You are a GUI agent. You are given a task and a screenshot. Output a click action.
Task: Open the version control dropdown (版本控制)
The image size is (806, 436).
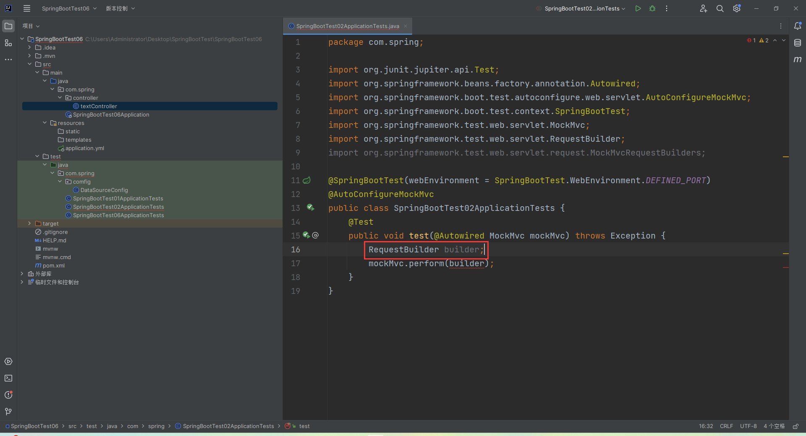pos(120,8)
